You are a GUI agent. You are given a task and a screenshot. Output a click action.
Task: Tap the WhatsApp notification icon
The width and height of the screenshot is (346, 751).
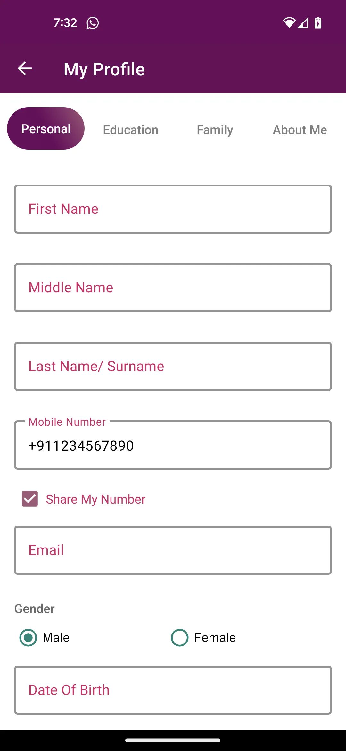93,23
